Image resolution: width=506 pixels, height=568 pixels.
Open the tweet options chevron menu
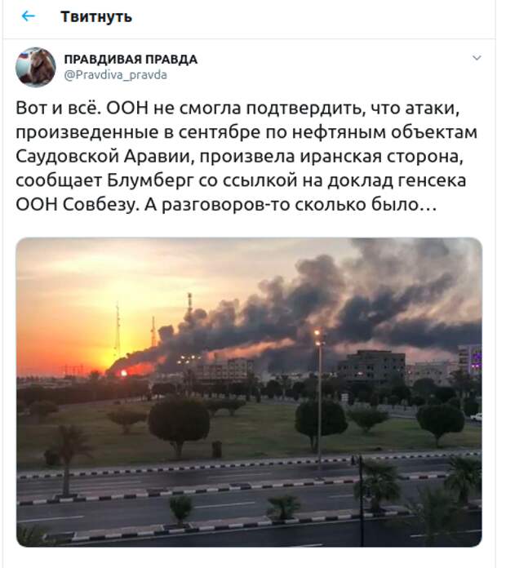[477, 58]
